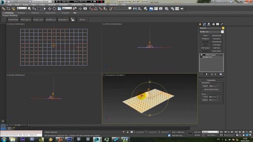Toggle Ignore Back Facing checkbox
The image size is (253, 142).
203,90
